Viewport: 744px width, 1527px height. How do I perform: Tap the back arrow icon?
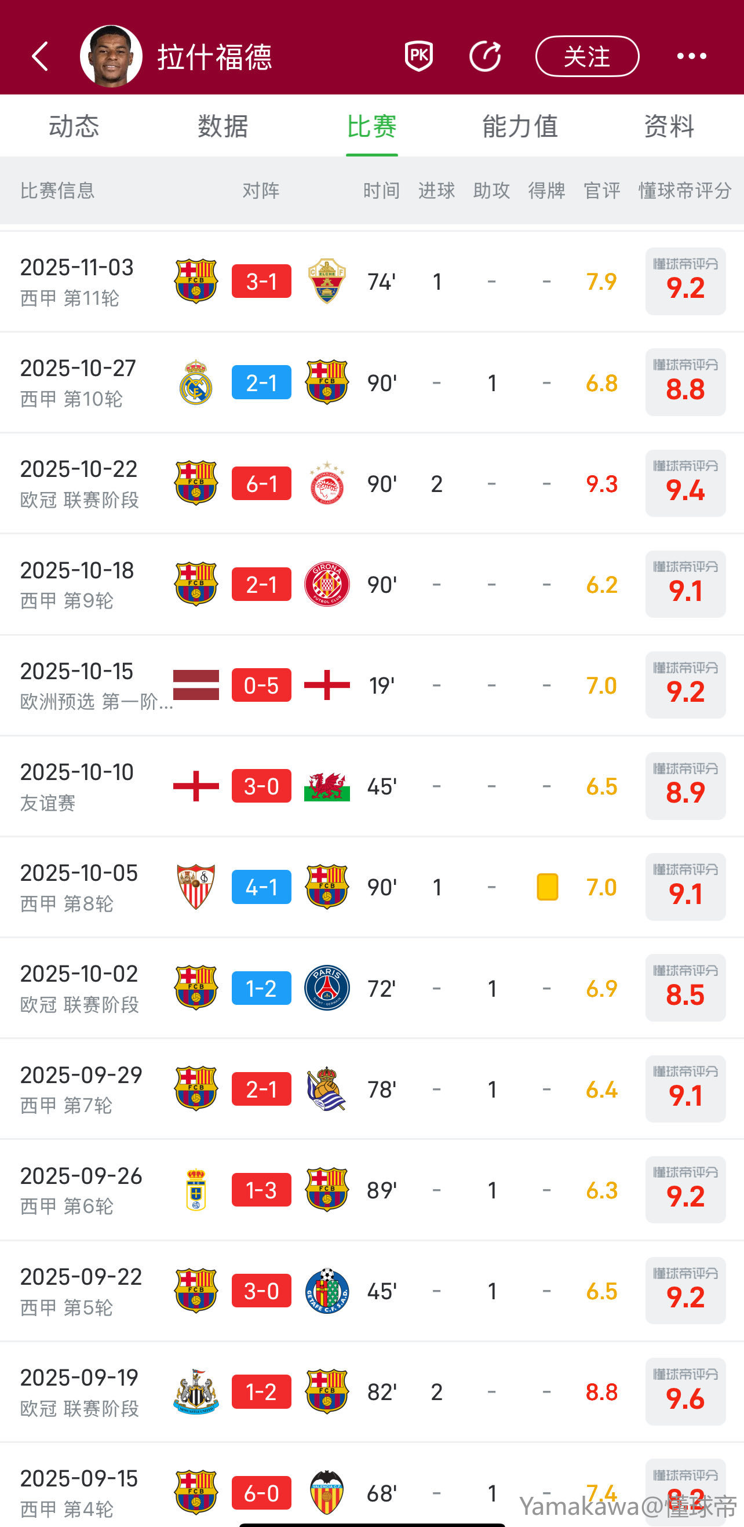click(x=41, y=56)
